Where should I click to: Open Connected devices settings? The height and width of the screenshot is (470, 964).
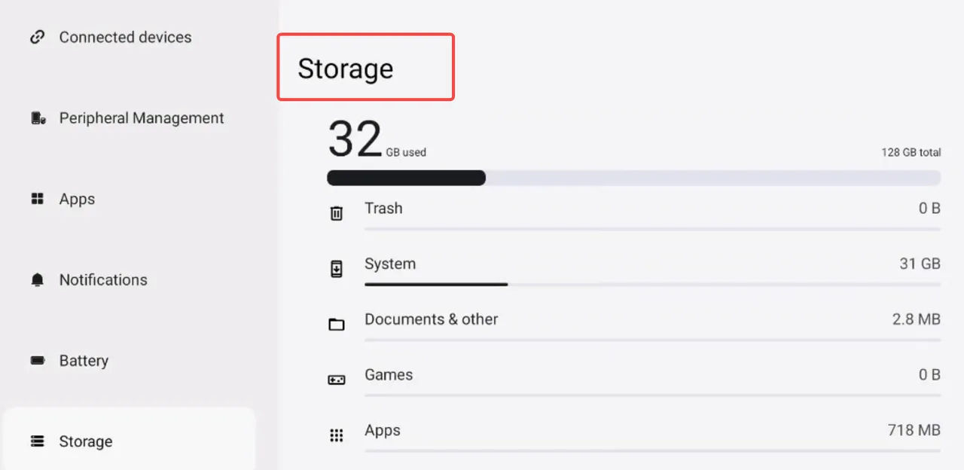(125, 37)
